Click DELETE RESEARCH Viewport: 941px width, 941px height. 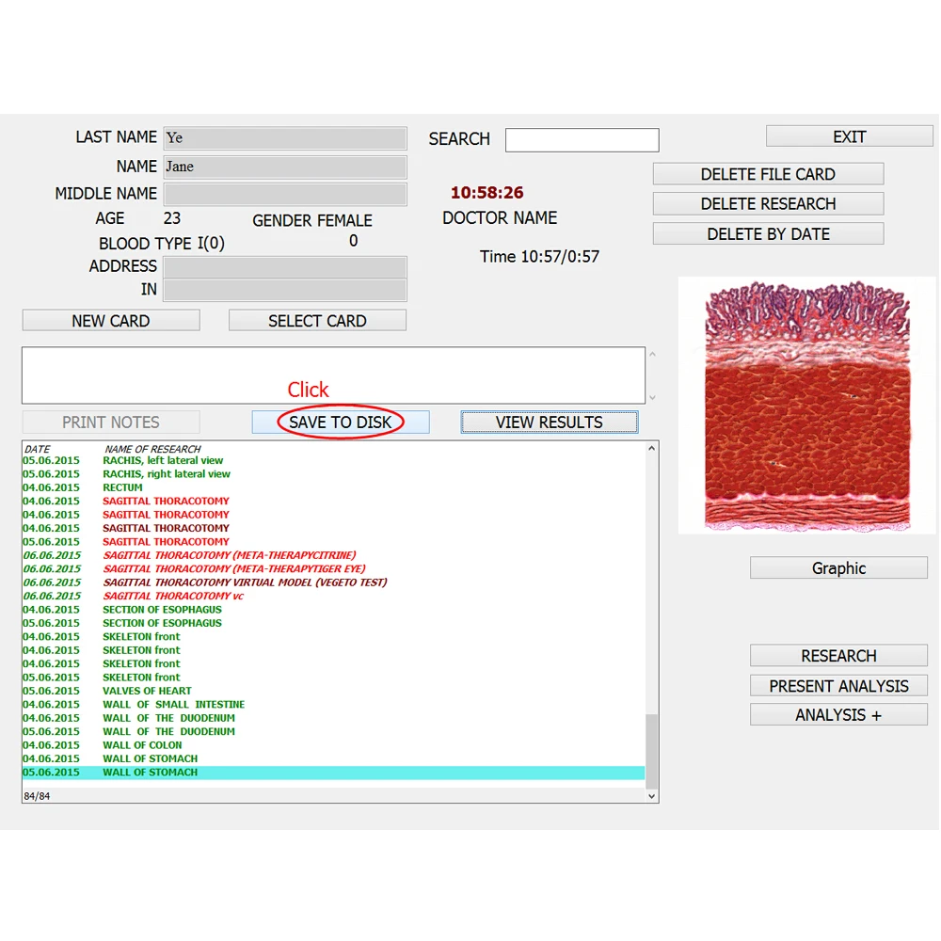click(x=767, y=203)
